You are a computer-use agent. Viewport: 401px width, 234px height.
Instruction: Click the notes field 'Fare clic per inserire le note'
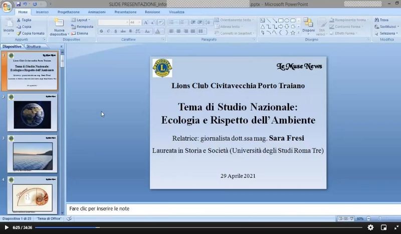233,208
